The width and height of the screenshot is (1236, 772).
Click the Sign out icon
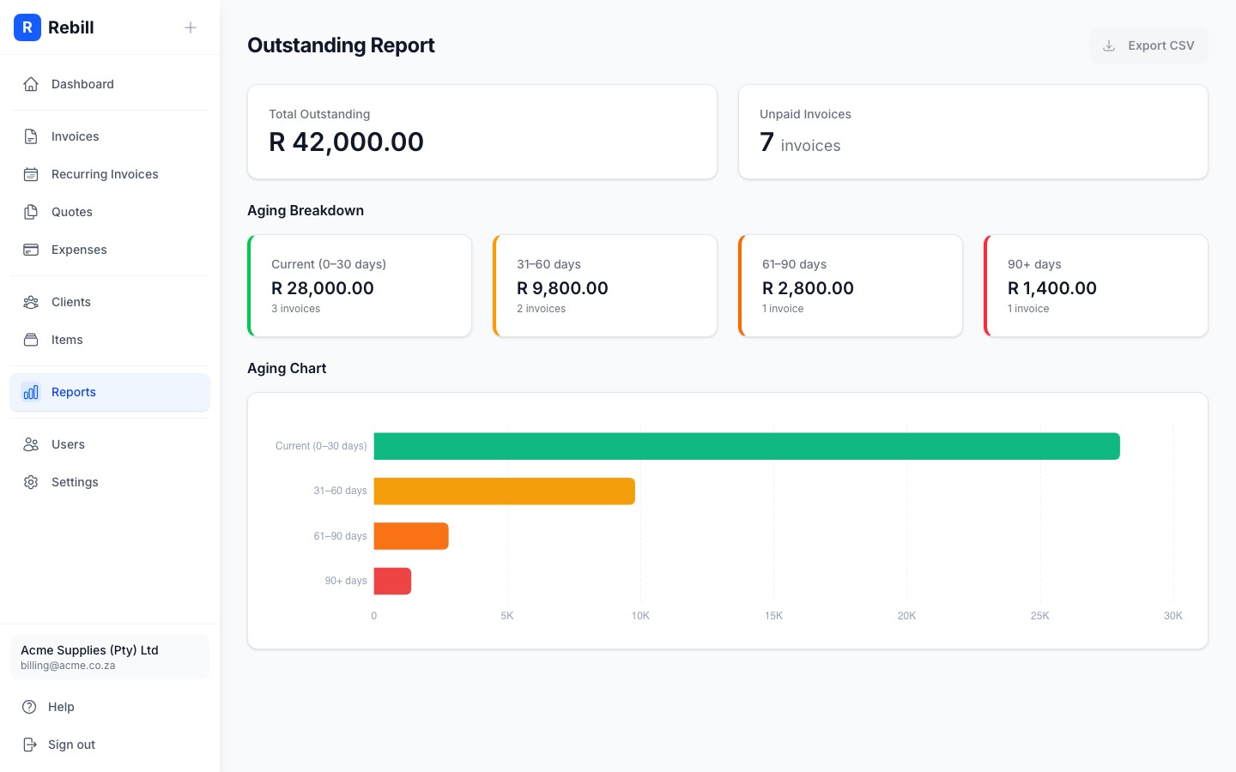[31, 745]
